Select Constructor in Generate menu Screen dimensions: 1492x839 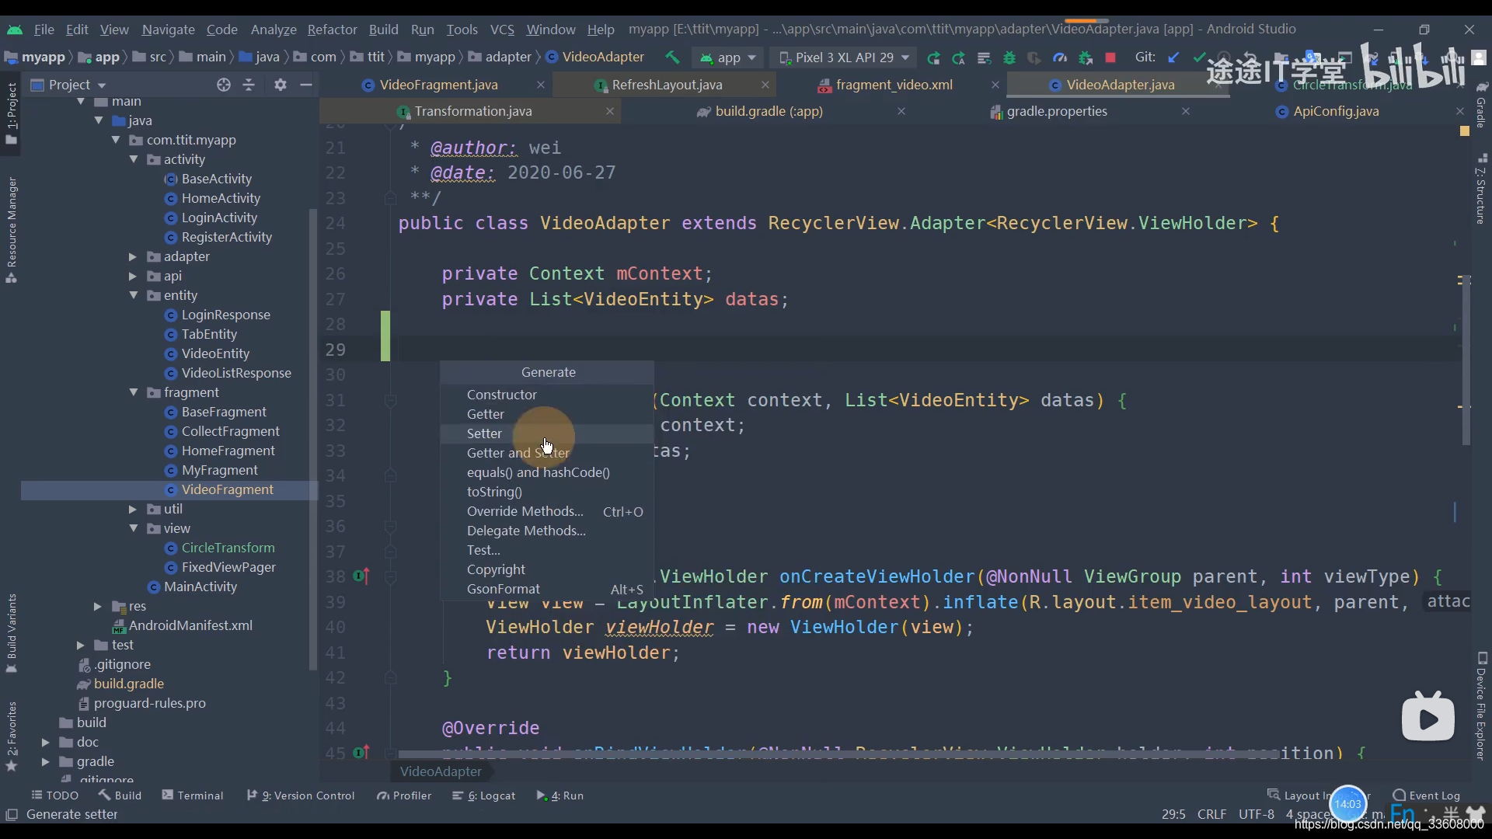coord(547,395)
